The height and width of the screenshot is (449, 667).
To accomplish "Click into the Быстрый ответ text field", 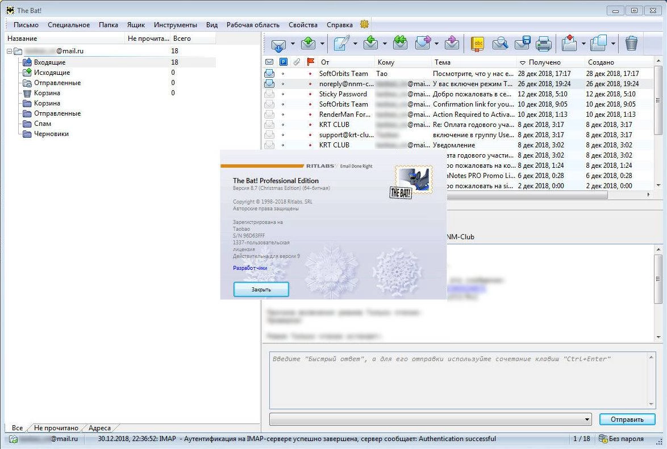I will tap(458, 380).
